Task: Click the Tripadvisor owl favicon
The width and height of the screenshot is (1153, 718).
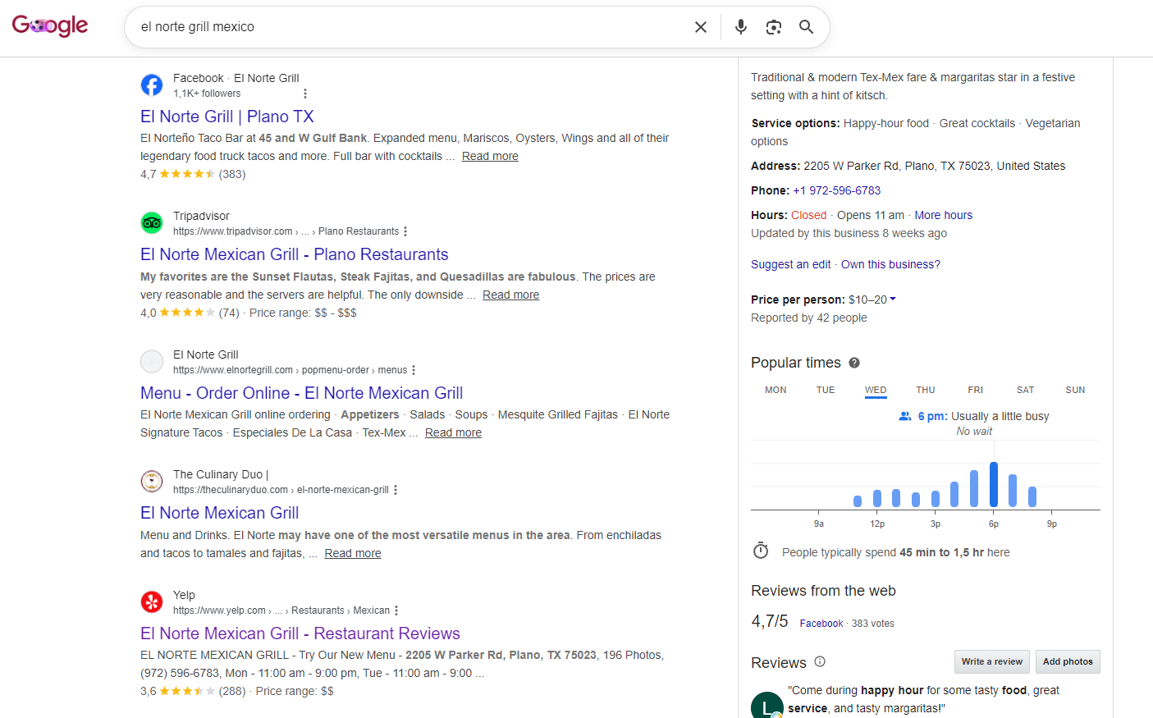Action: click(152, 222)
